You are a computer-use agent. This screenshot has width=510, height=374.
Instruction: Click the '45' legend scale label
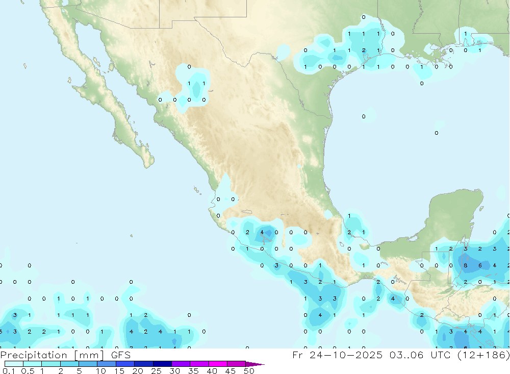click(231, 371)
